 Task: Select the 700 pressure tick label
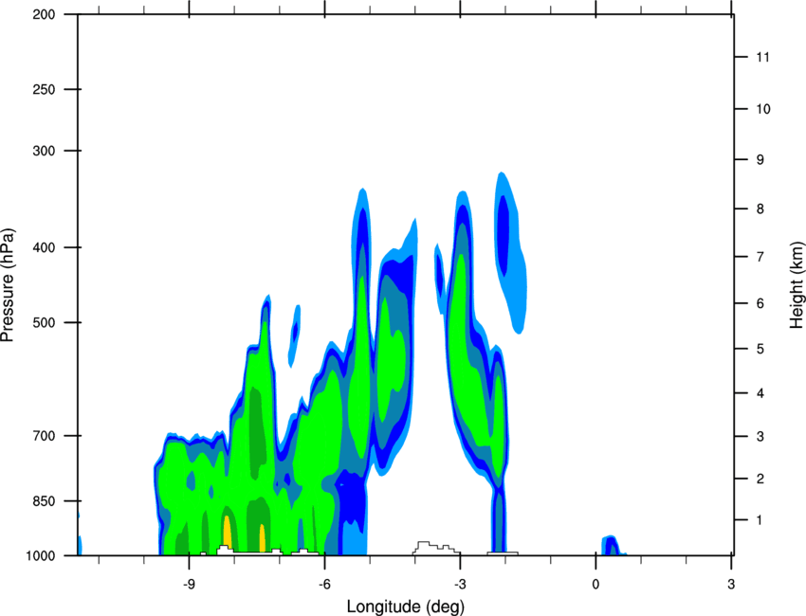[44, 436]
